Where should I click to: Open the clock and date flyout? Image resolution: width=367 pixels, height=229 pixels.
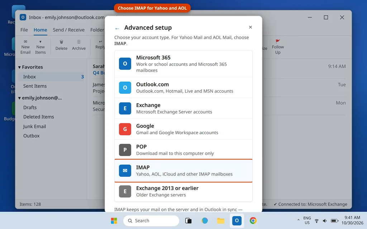pyautogui.click(x=352, y=220)
